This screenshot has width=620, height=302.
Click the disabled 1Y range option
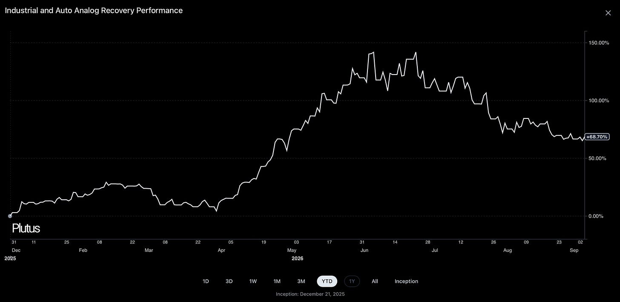(352, 281)
